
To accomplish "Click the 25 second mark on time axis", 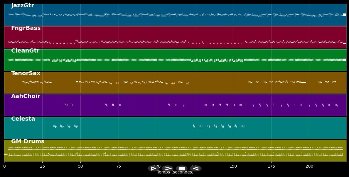I will [42, 166].
